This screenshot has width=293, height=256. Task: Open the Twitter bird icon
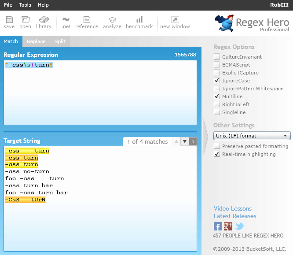point(239,226)
